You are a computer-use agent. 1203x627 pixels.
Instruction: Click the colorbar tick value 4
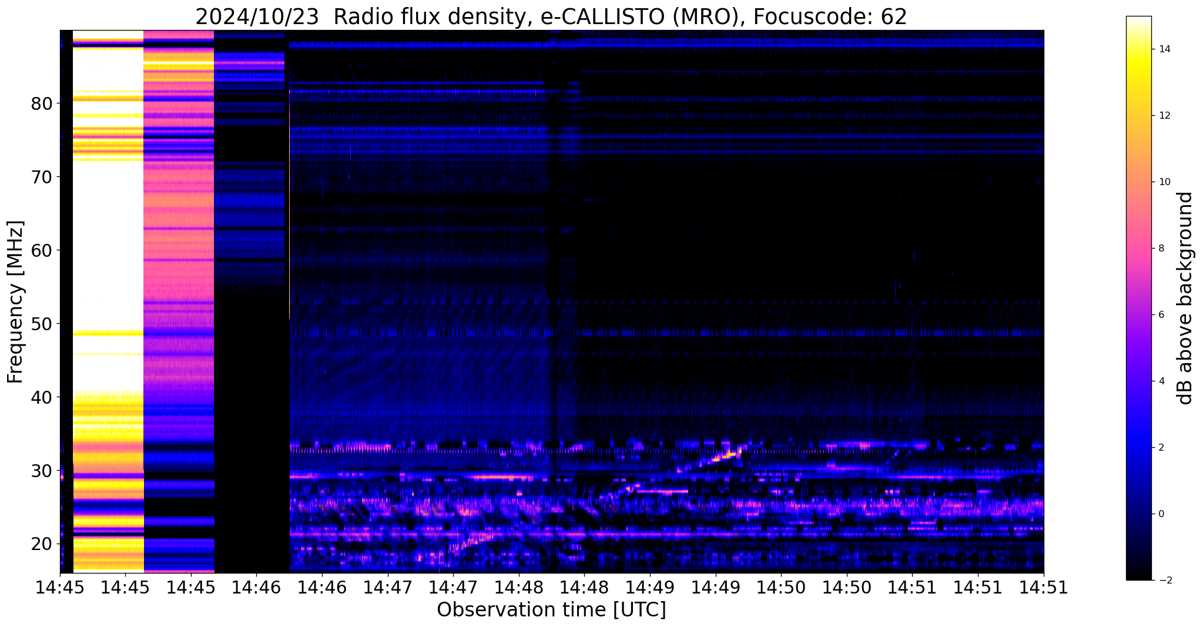point(1161,381)
